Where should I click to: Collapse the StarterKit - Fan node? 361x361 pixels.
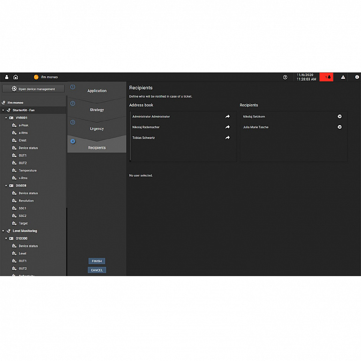coord(3,110)
